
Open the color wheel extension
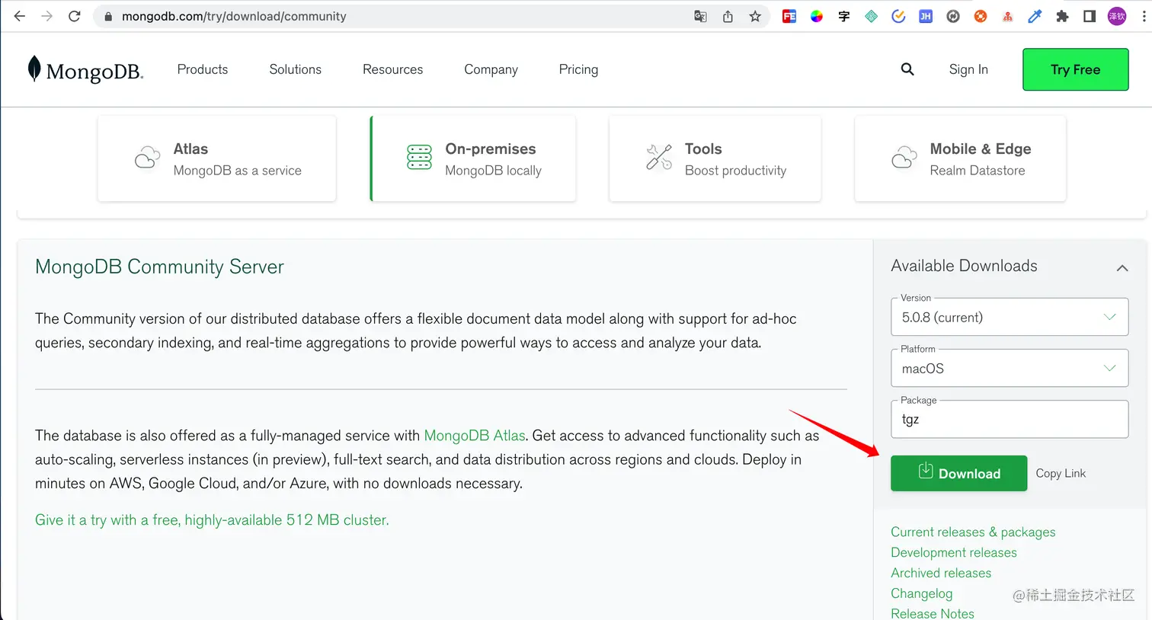point(817,16)
